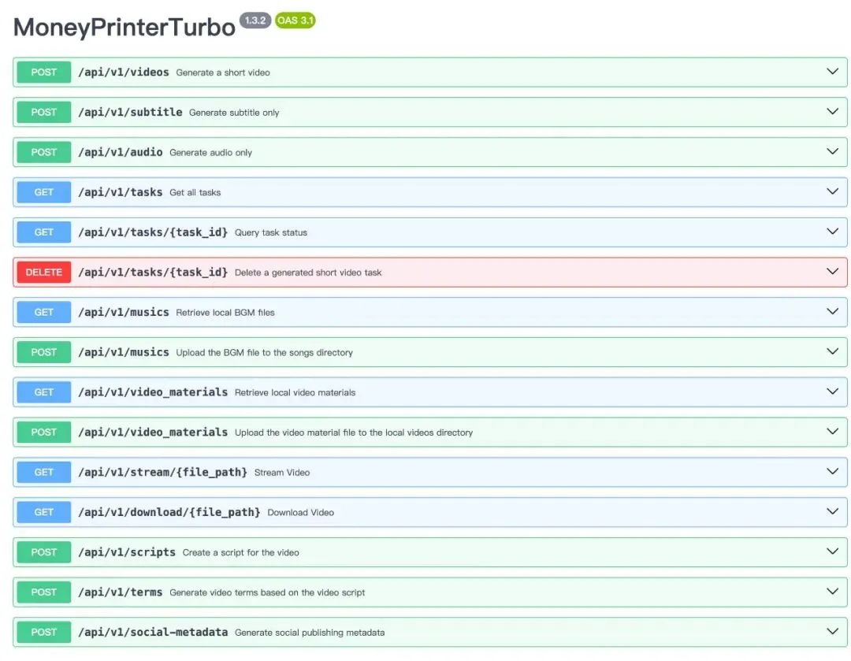
Task: Open the /api/v1/videos endpoint path
Action: coord(124,72)
